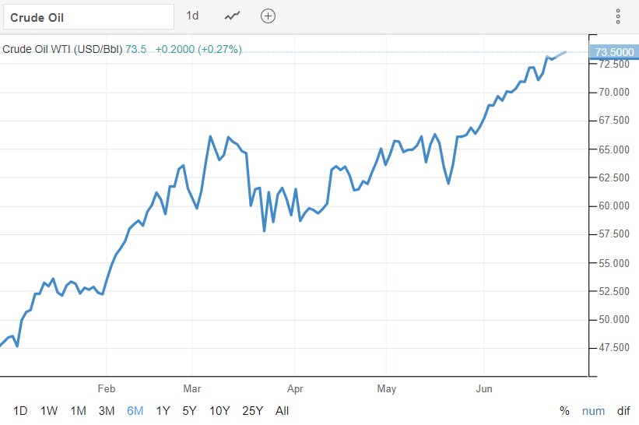This screenshot has width=639, height=425.
Task: Click the Crude Oil WTI legend label
Action: click(x=62, y=49)
